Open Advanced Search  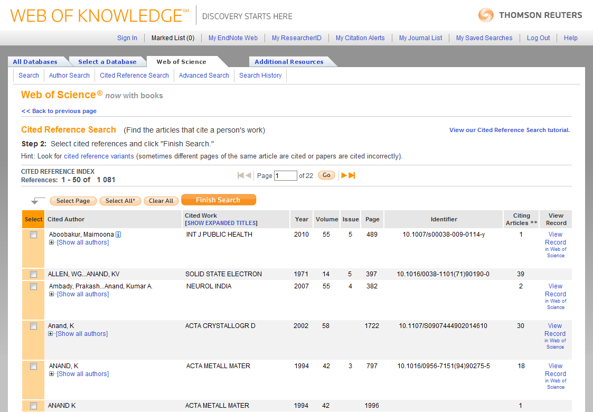coord(204,76)
